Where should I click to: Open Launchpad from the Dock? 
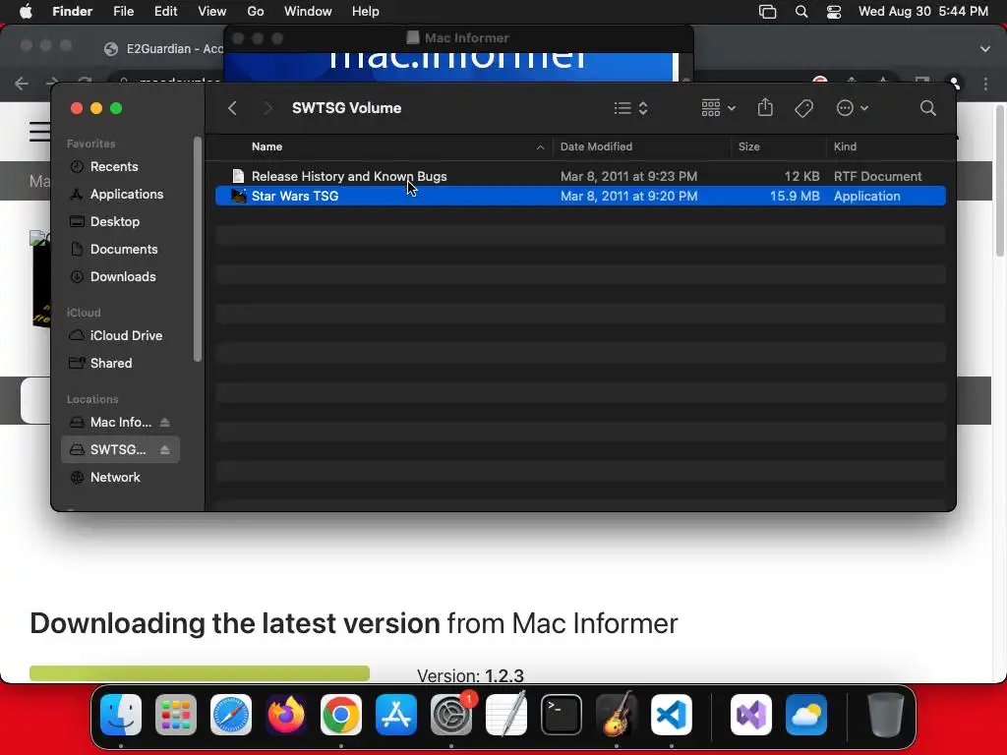(176, 715)
